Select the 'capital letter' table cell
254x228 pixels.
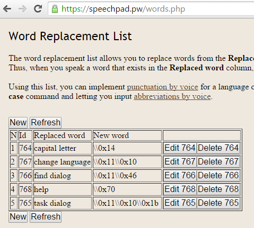(x=63, y=148)
